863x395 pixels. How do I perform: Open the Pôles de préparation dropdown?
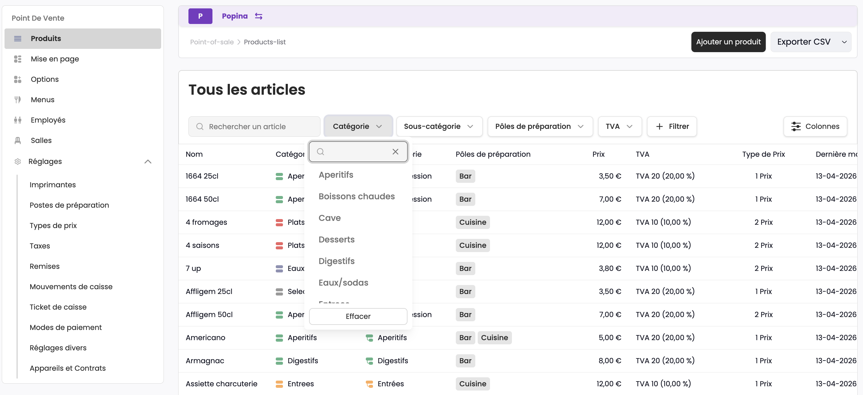540,126
